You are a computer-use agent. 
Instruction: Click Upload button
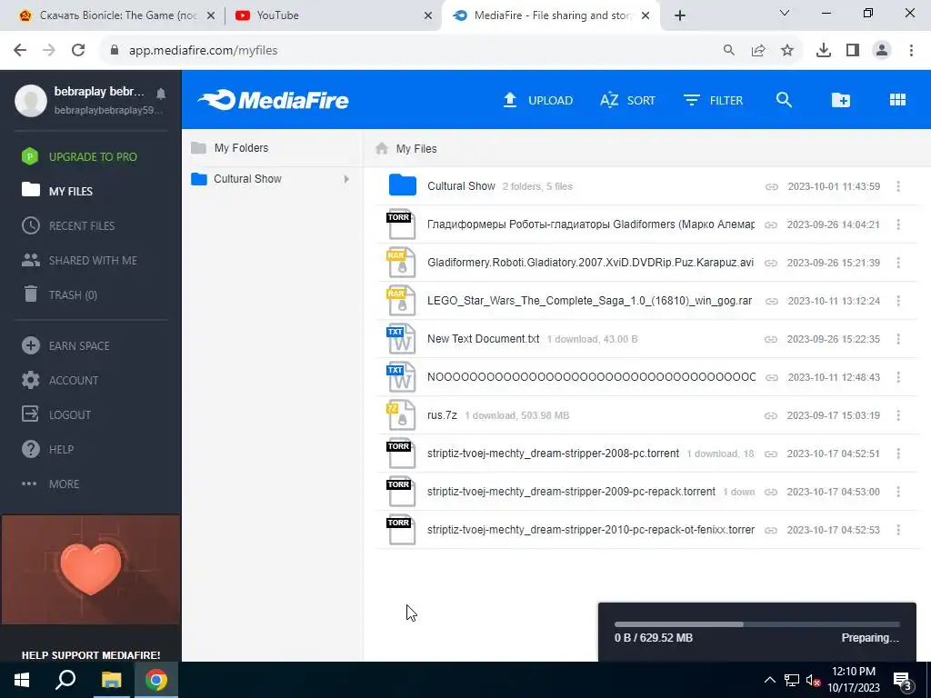click(537, 100)
